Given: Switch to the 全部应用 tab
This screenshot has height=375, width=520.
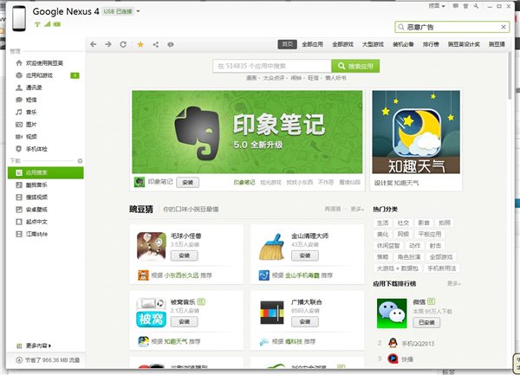Looking at the screenshot, I should pos(312,44).
